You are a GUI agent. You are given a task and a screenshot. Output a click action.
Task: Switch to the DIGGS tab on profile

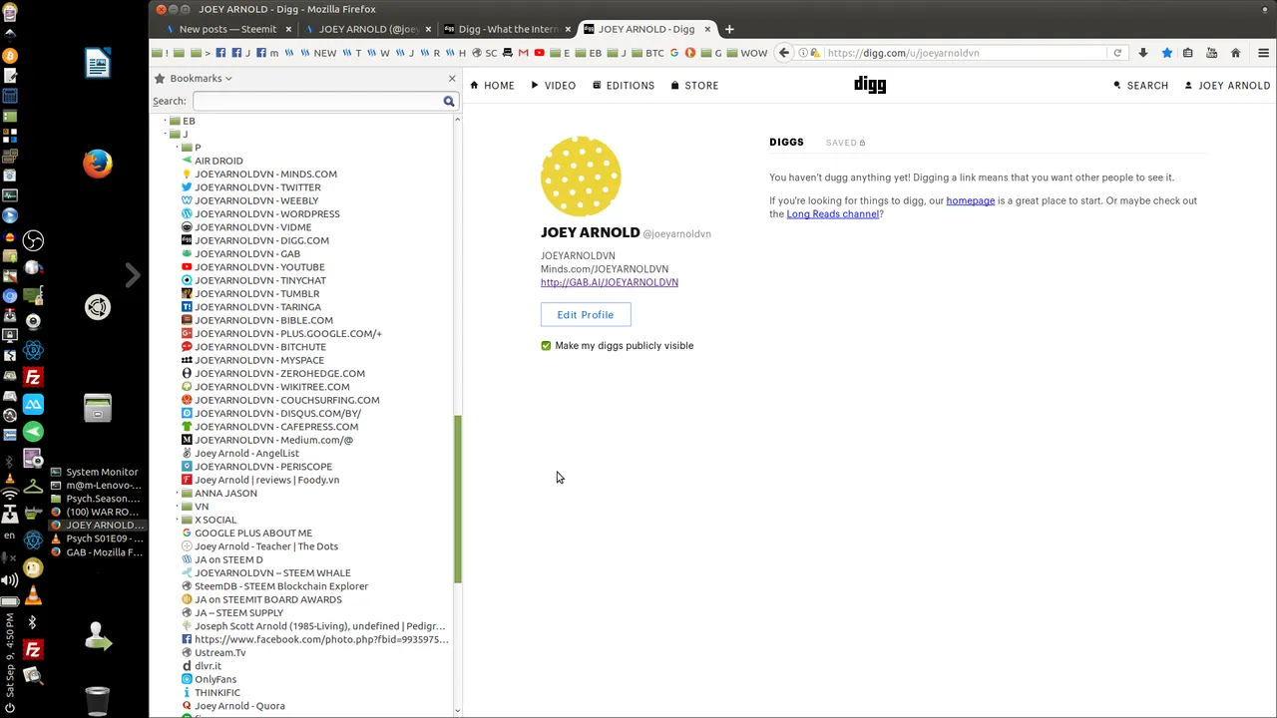coord(786,143)
